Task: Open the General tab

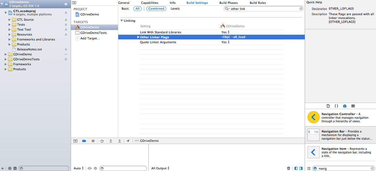Action: (x=124, y=3)
